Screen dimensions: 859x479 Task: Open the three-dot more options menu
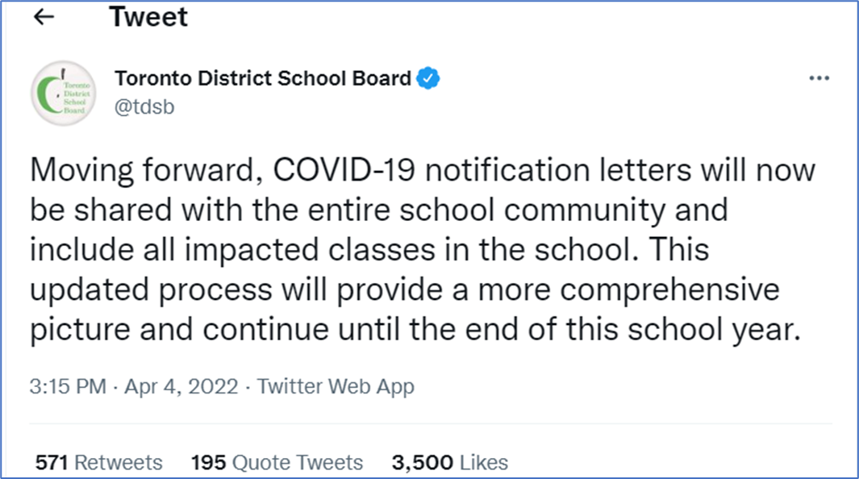point(819,78)
